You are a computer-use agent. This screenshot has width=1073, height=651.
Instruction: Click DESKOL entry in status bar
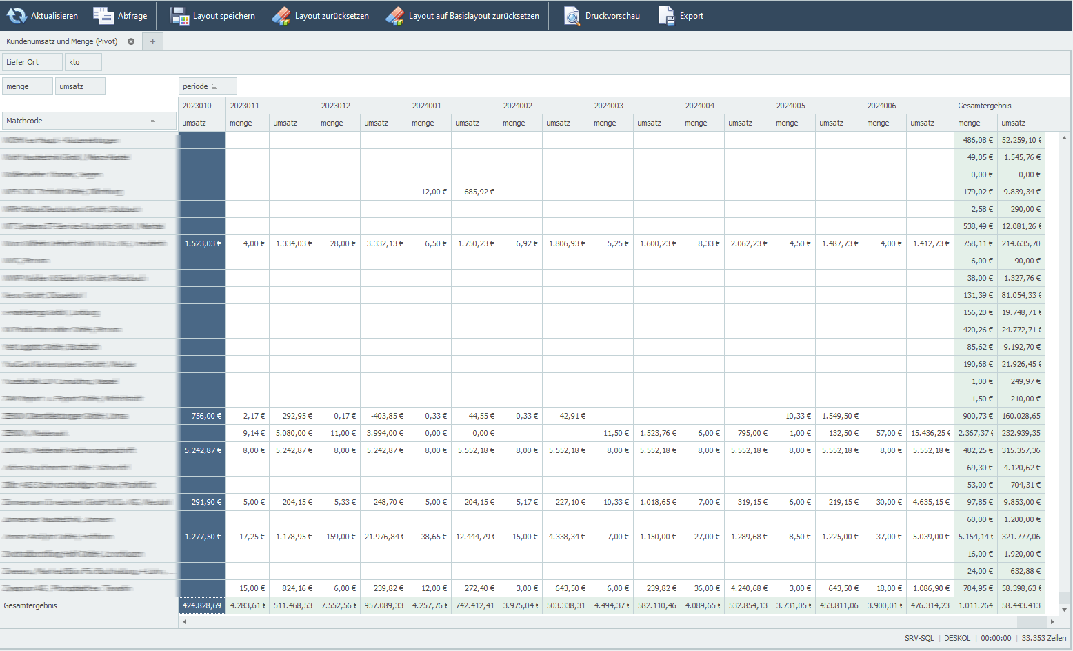957,638
